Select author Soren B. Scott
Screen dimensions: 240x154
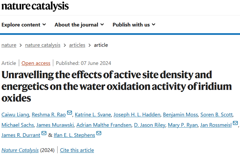coord(216,115)
